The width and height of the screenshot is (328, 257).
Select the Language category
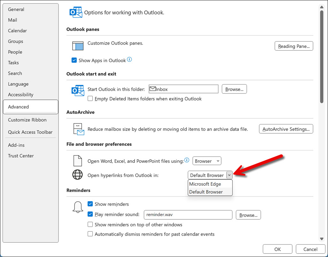pyautogui.click(x=31, y=84)
